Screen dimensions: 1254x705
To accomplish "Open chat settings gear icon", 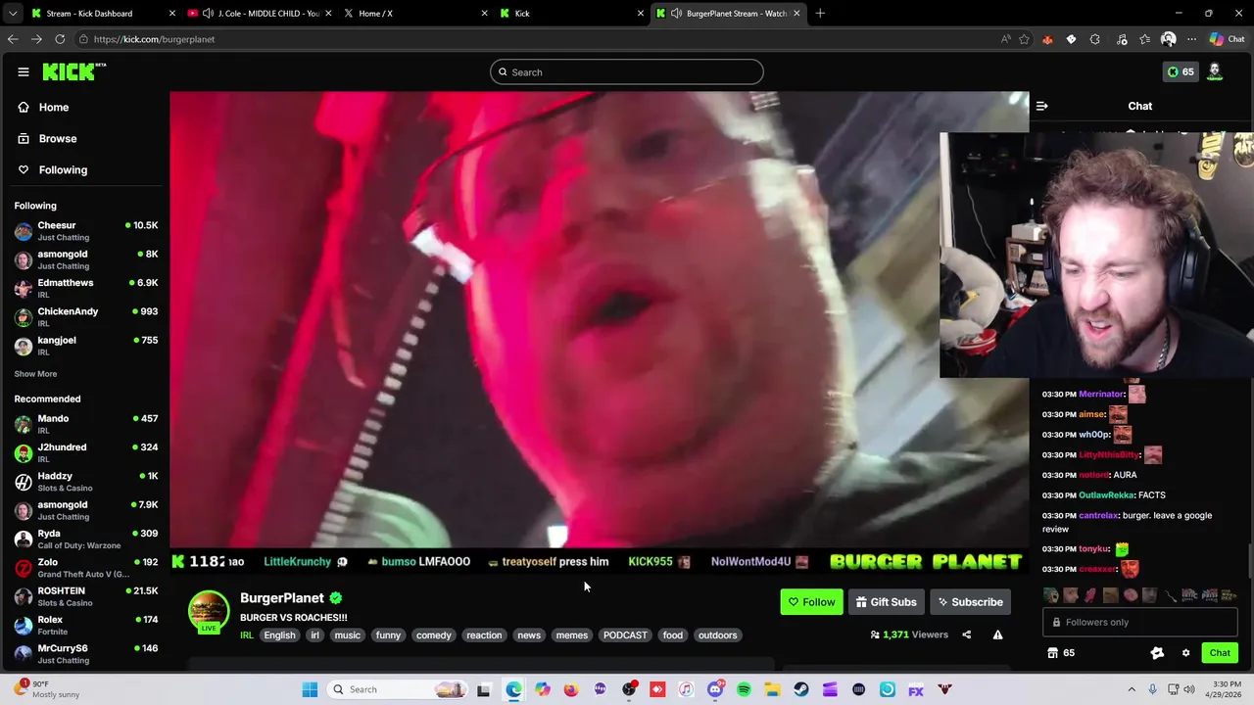I will pos(1185,653).
